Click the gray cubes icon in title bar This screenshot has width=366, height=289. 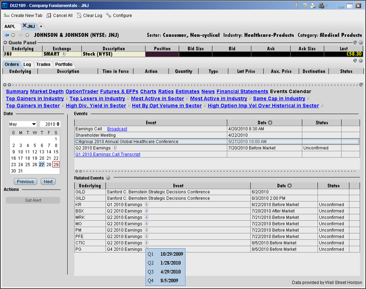coord(322,6)
